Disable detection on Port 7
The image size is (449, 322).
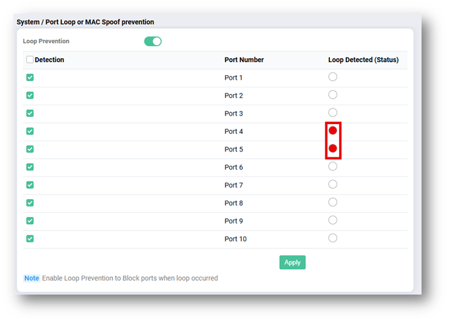pos(30,185)
